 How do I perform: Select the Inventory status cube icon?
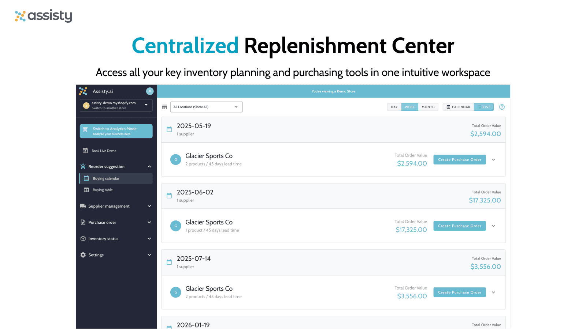83,238
